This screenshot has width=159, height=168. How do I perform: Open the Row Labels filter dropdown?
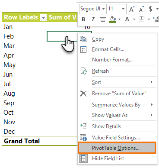click(x=43, y=18)
